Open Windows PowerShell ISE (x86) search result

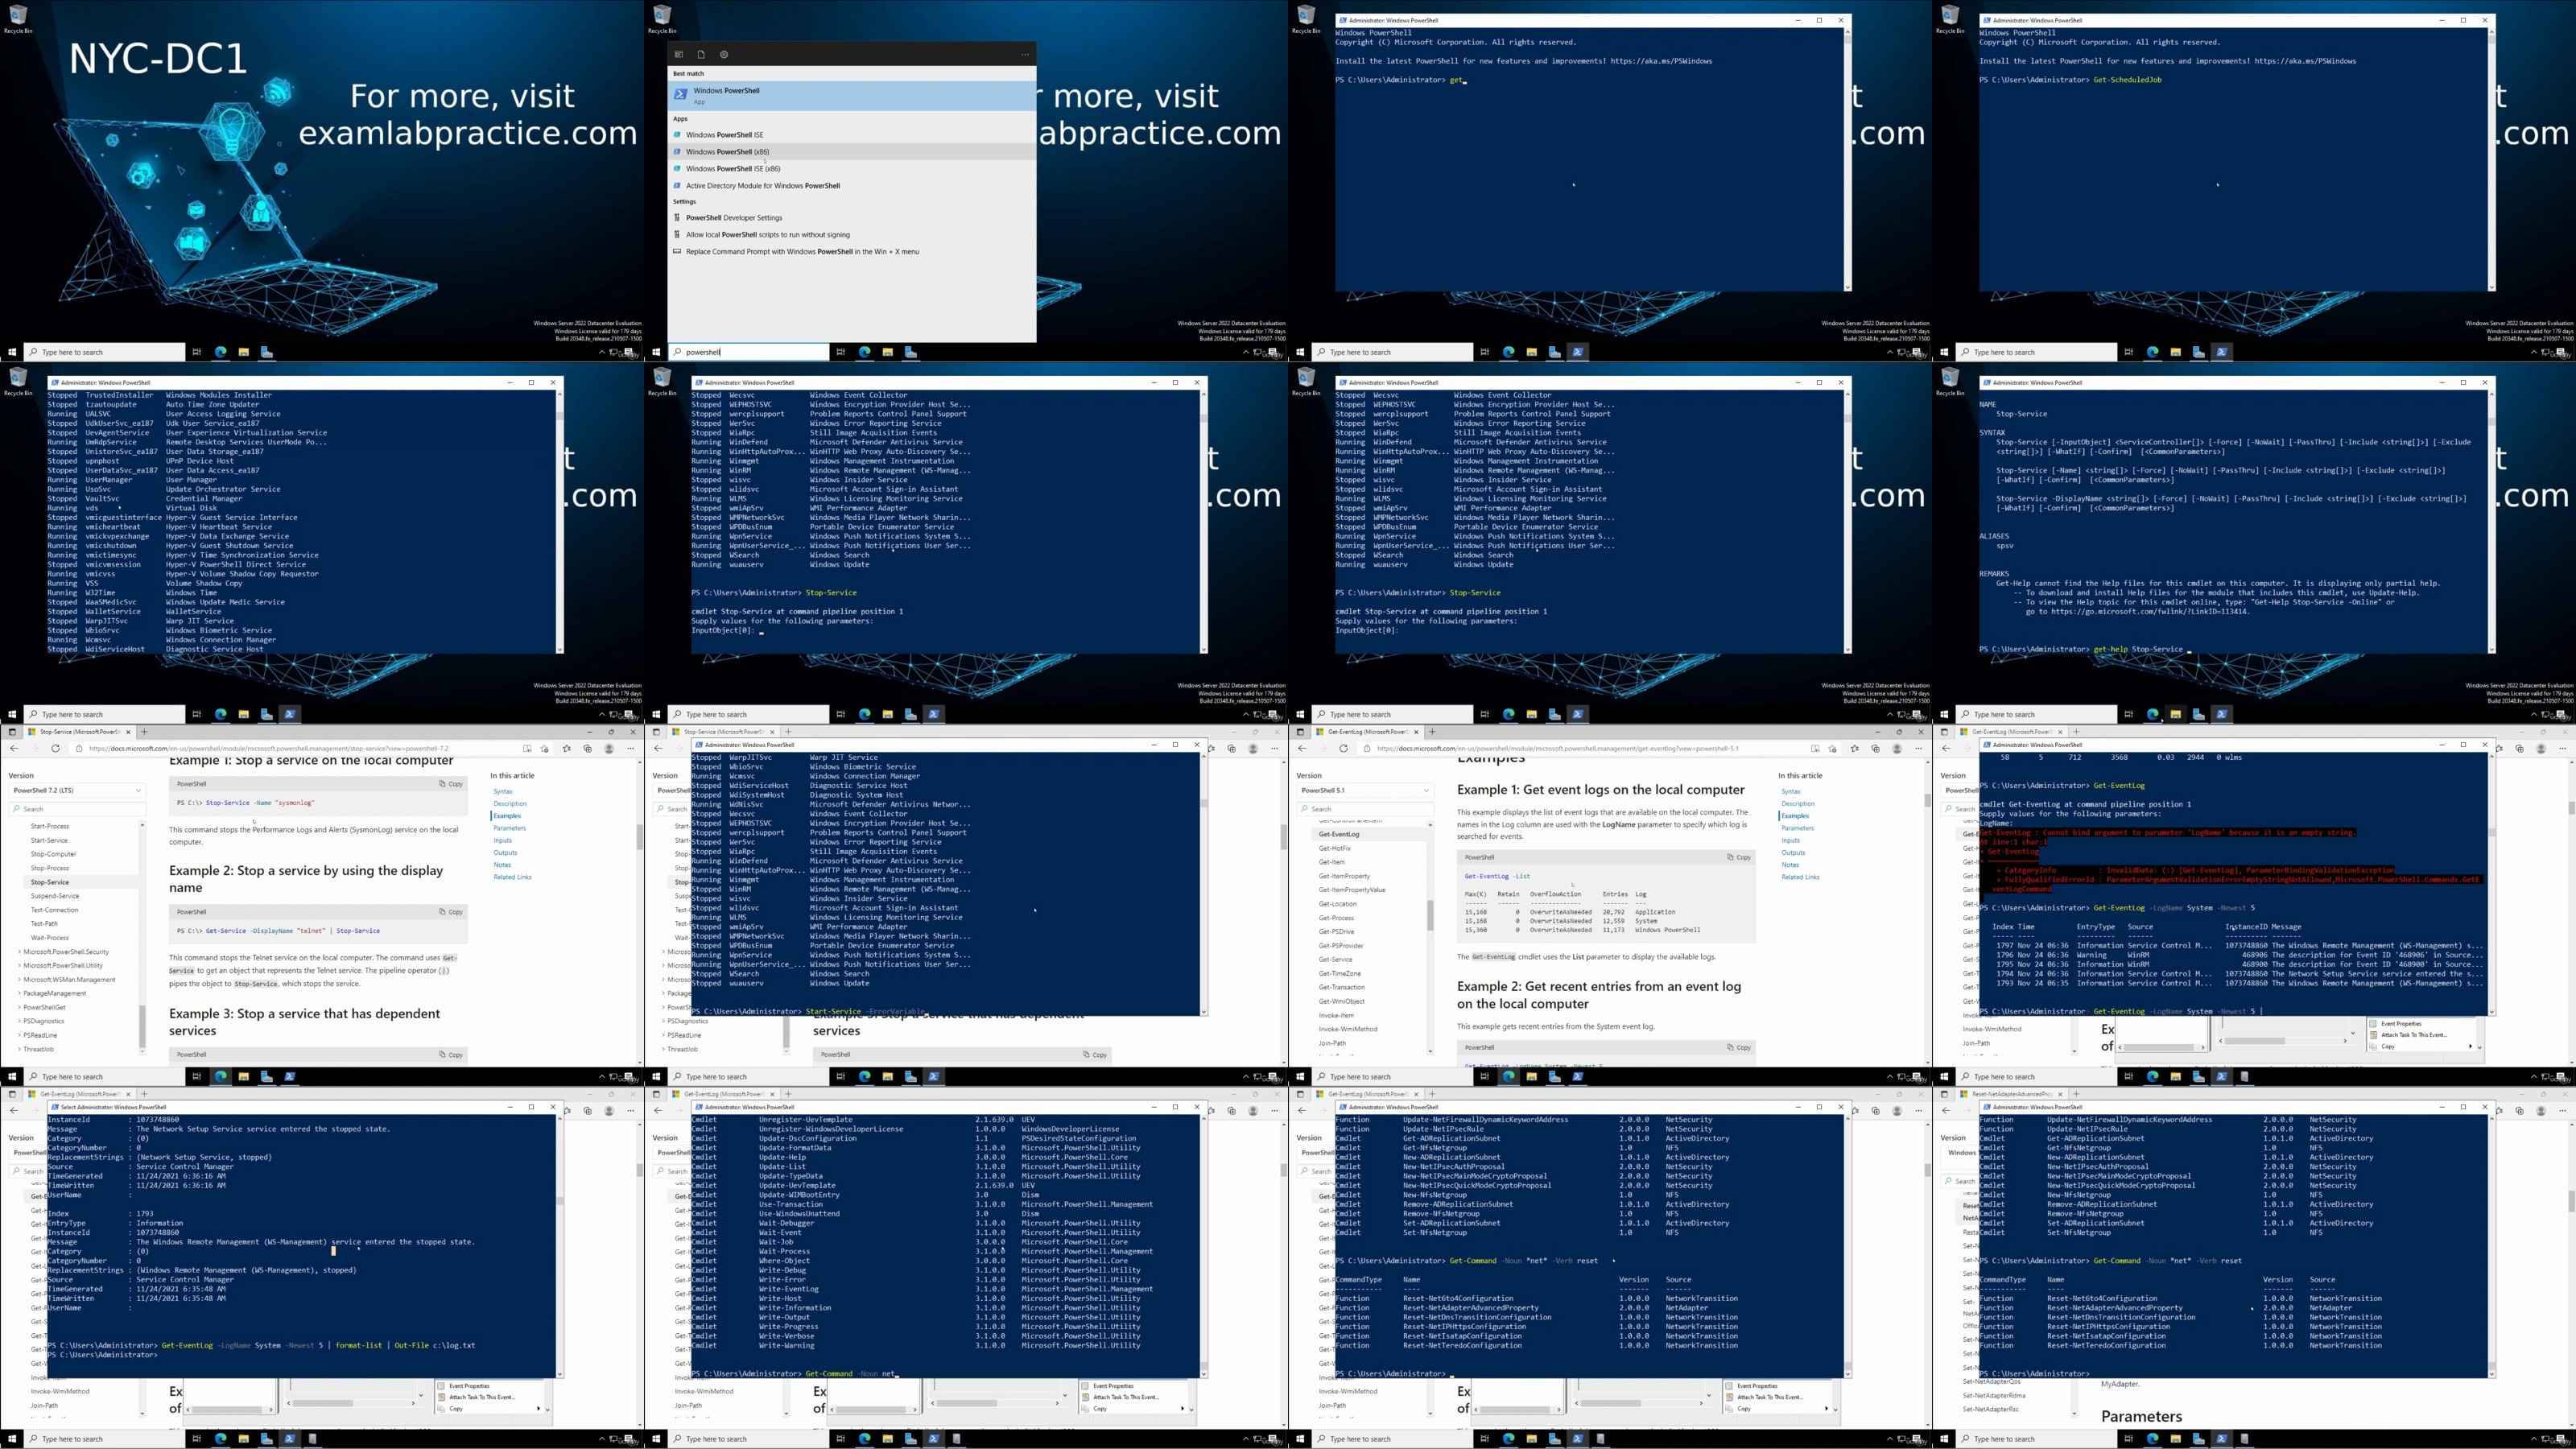pyautogui.click(x=733, y=169)
